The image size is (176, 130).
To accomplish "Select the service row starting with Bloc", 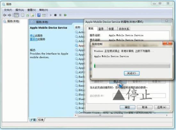I will (x=80, y=94).
